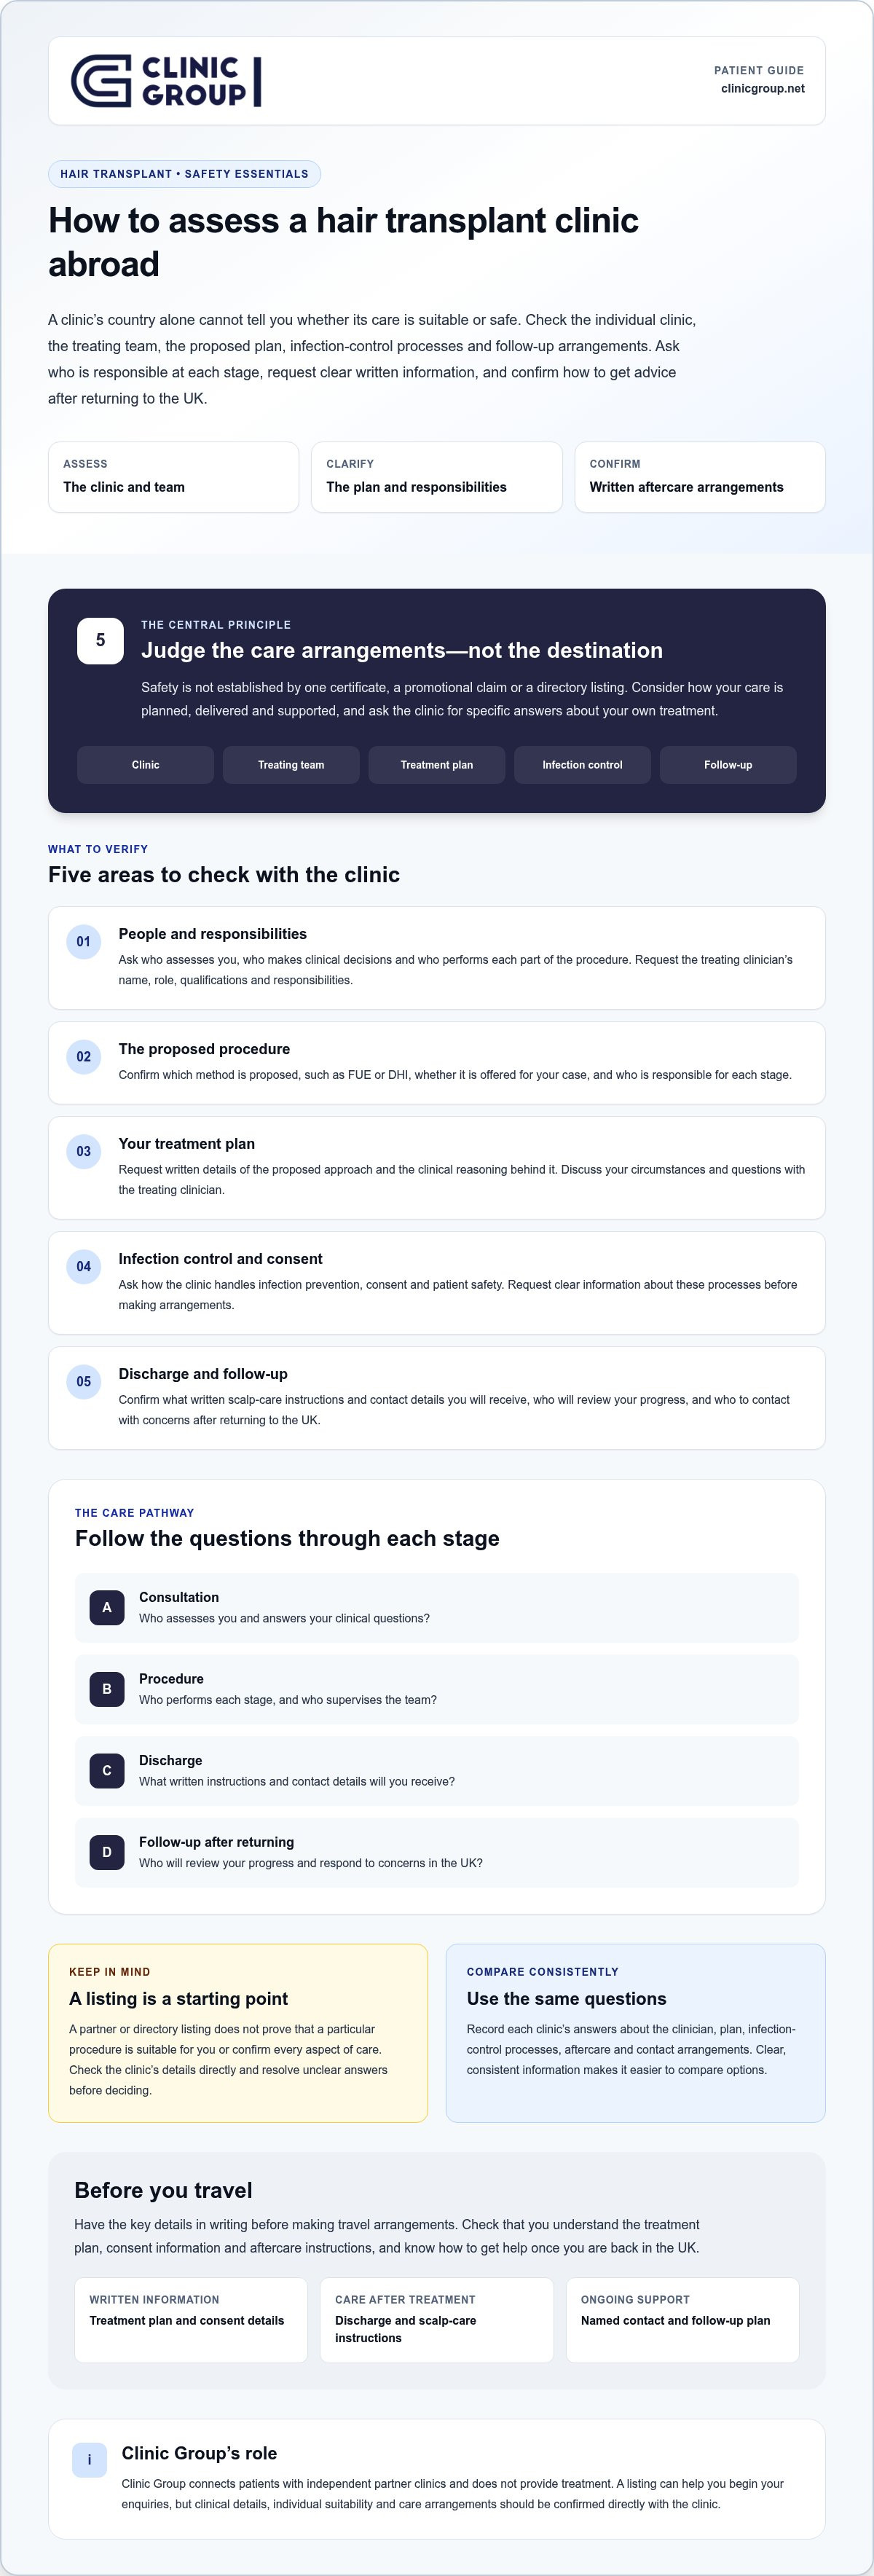This screenshot has width=874, height=2576.
Task: Open the Assess: The clinic and team card
Action: (174, 477)
